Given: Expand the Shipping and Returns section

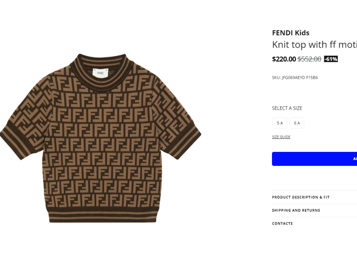Looking at the screenshot, I should (314, 210).
